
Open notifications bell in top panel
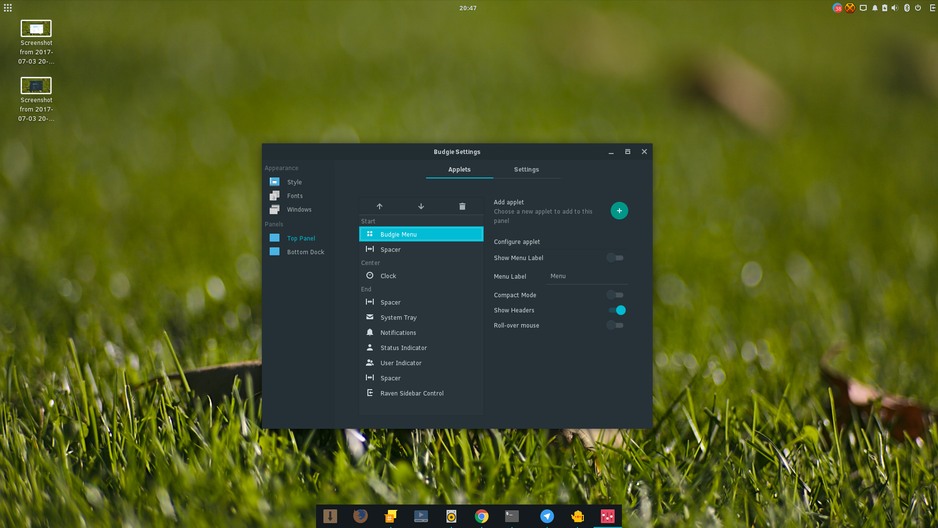[875, 8]
